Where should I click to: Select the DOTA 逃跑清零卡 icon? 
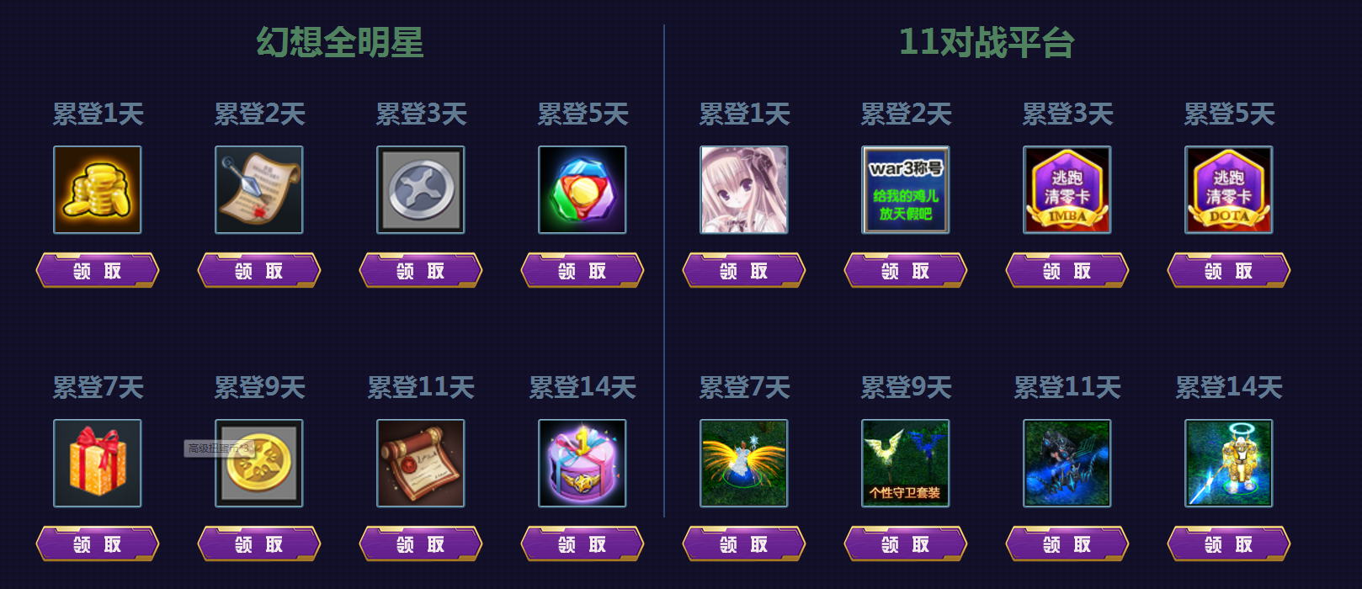click(1229, 189)
